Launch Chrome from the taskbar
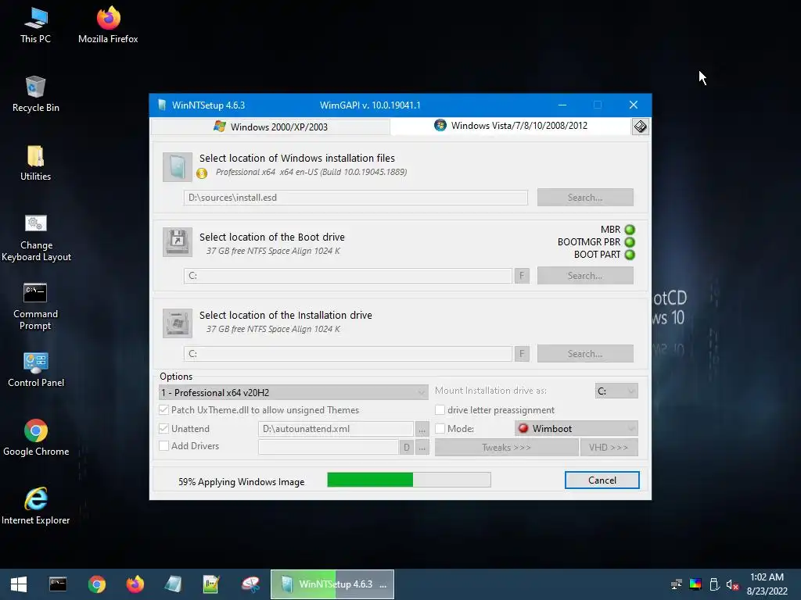Viewport: 801px width, 600px height. pyautogui.click(x=96, y=584)
